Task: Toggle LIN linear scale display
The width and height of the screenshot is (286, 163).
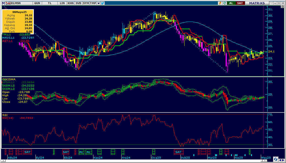Action: point(62,3)
